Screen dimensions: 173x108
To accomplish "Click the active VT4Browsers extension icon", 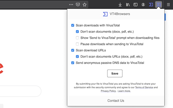I will (x=159, y=5).
